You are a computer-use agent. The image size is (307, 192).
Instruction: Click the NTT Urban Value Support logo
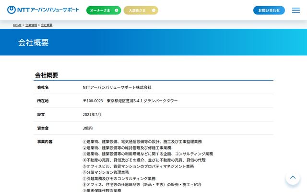43,10
